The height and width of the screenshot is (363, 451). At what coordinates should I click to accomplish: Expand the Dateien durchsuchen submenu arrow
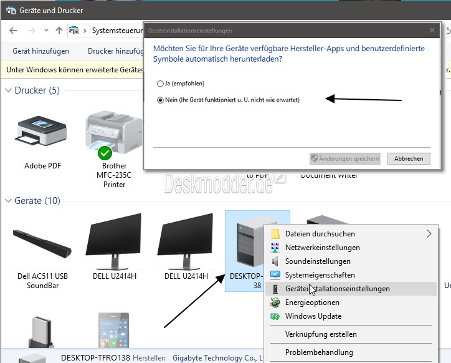pos(429,234)
